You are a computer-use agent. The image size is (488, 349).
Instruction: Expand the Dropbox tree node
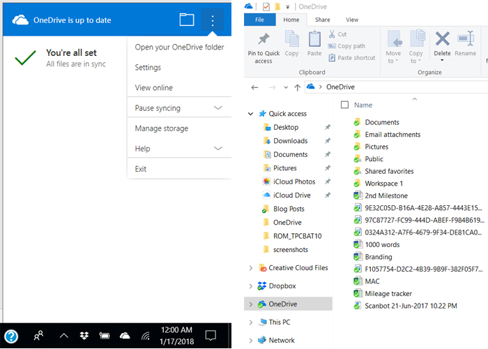tap(250, 286)
